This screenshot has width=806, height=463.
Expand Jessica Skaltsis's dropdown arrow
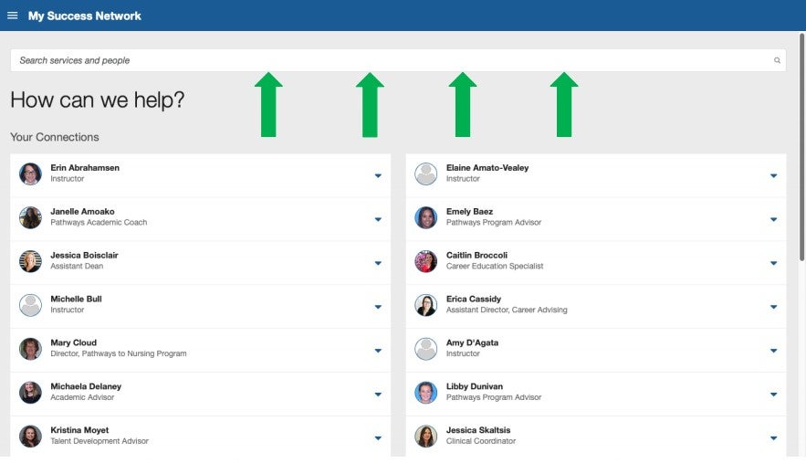point(773,438)
